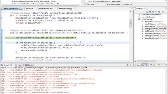The height and width of the screenshot is (94, 168).
Task: Select the Suspend thread radio button
Action: pyautogui.click(x=108, y=4)
